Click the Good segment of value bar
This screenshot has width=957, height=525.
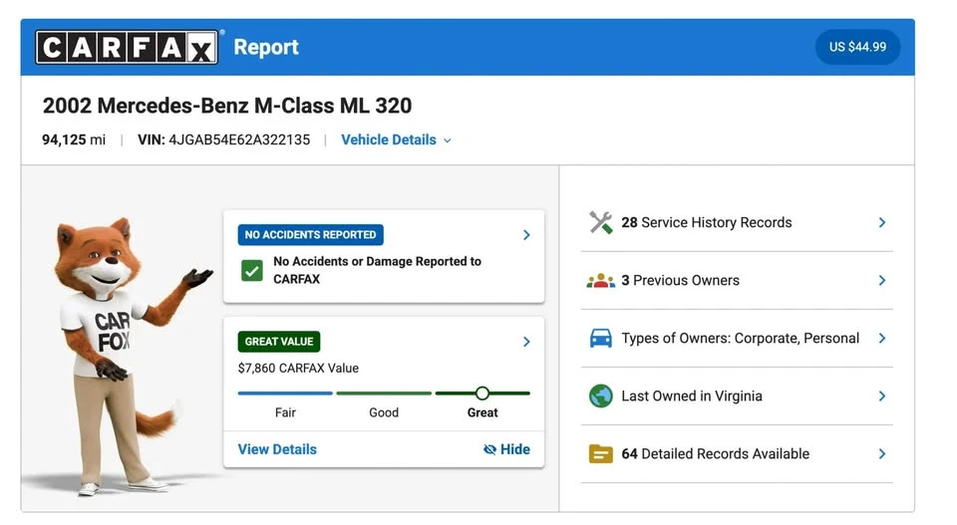tap(384, 394)
